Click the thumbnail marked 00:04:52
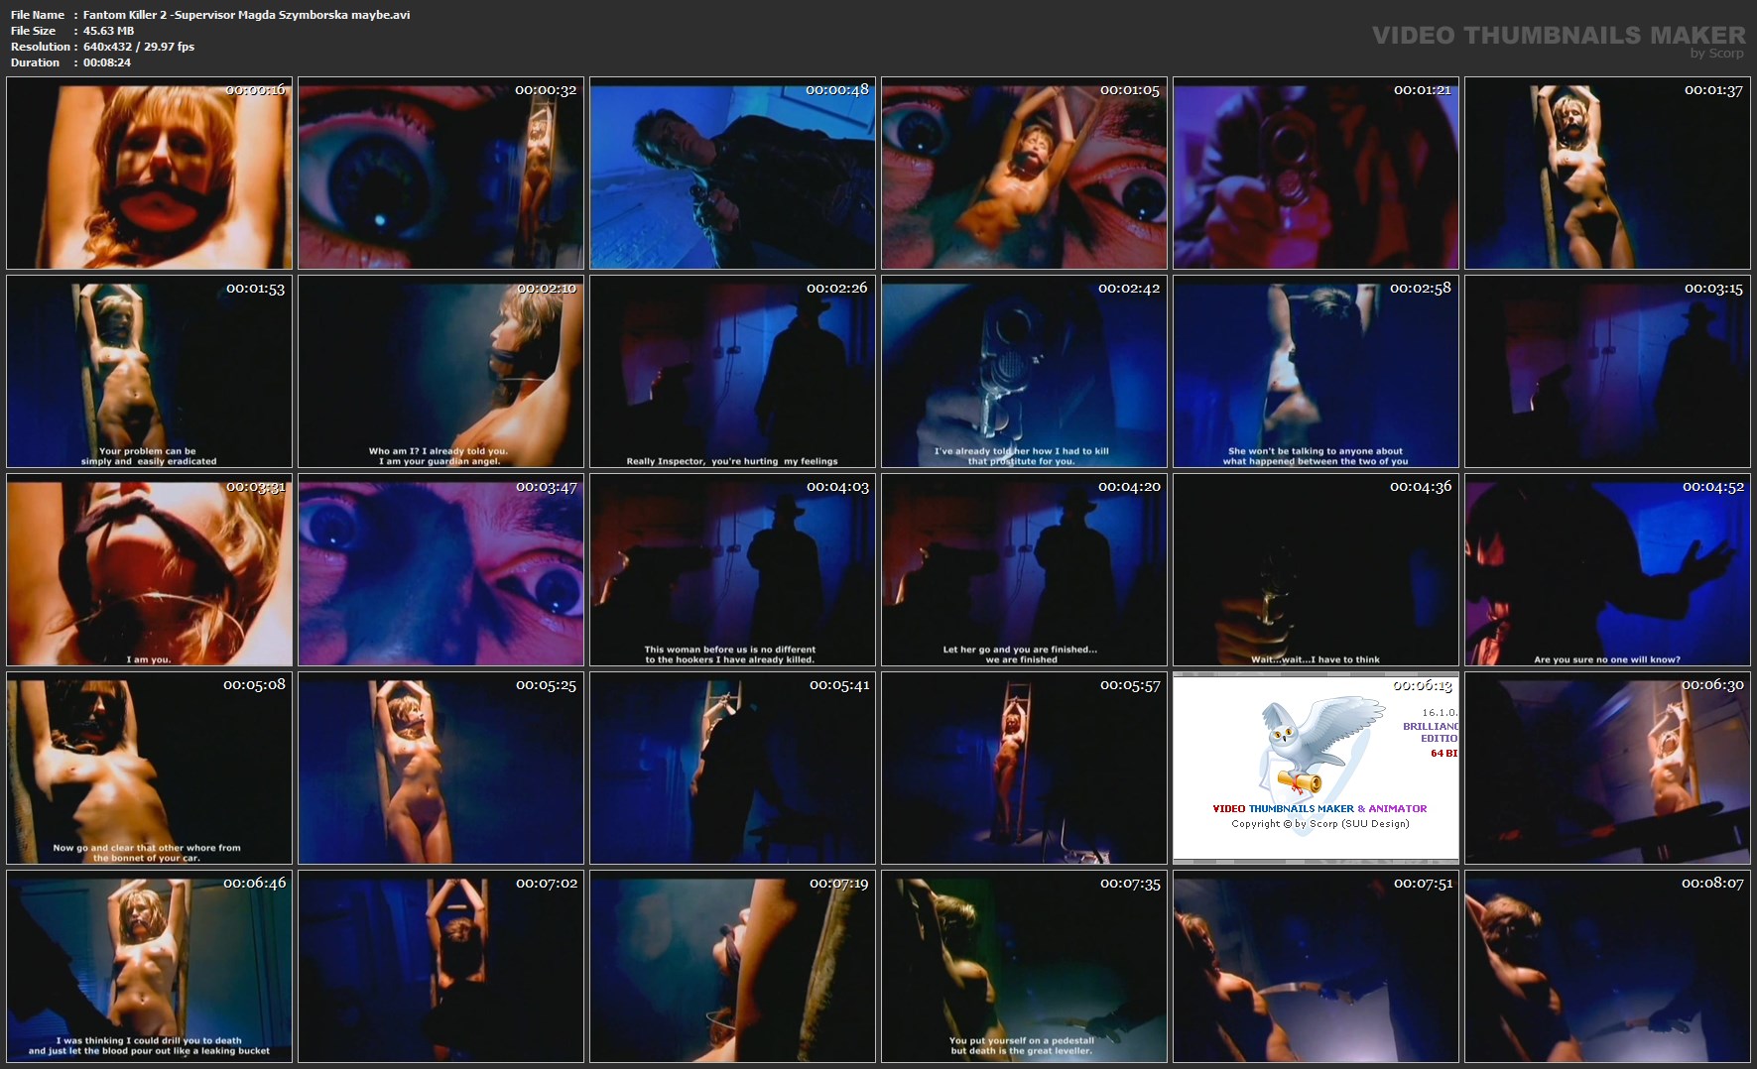 (1608, 570)
